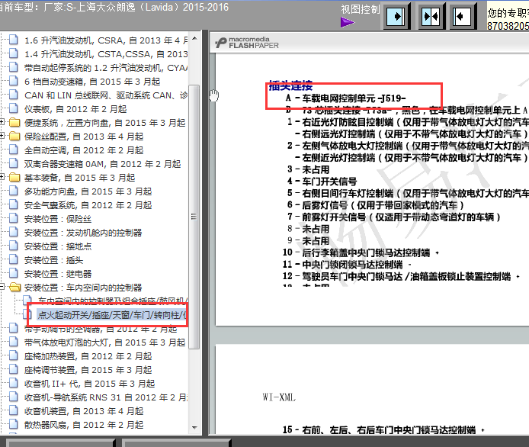Click document icon beside 收音机装置
Image resolution: width=529 pixels, height=447 pixels.
(x=13, y=410)
